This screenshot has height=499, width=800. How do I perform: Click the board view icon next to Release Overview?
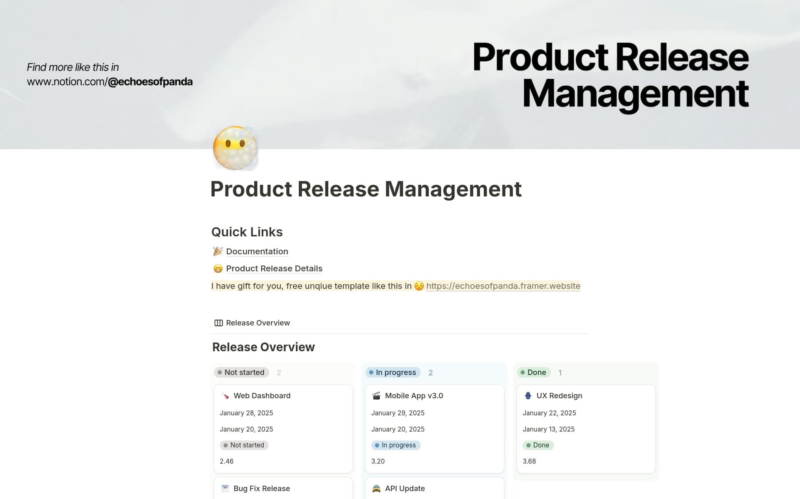(218, 323)
